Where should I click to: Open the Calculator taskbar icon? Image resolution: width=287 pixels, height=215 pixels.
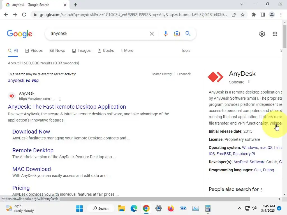tap(208, 208)
